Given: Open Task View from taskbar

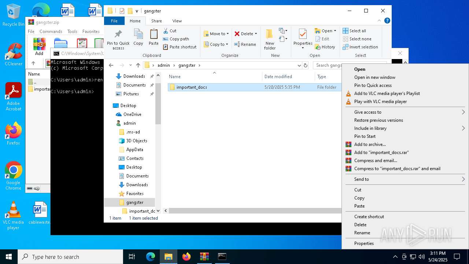Looking at the screenshot, I should (x=132, y=257).
